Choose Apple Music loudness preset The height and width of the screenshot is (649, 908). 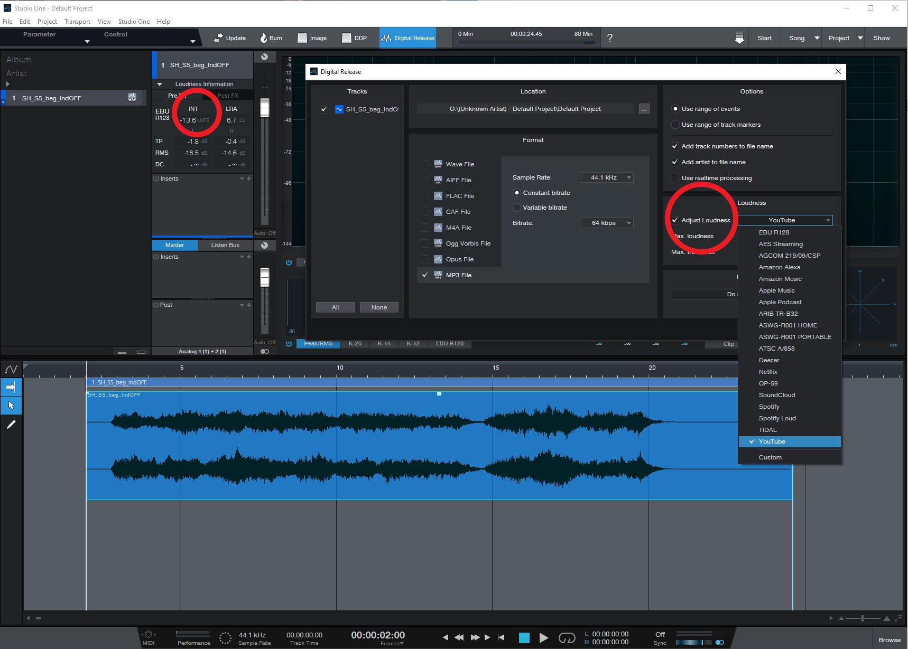(790, 290)
